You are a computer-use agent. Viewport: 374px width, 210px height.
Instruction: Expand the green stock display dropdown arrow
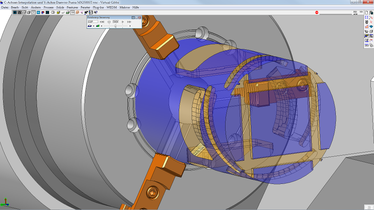pyautogui.click(x=101, y=26)
